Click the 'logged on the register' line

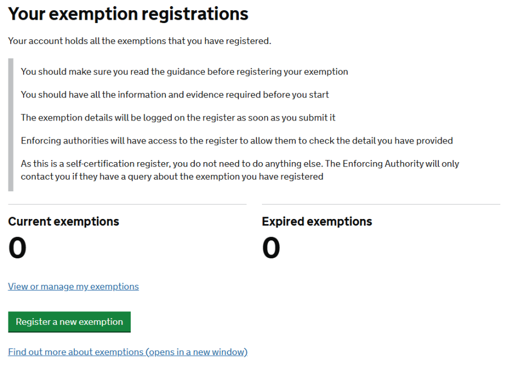point(178,118)
